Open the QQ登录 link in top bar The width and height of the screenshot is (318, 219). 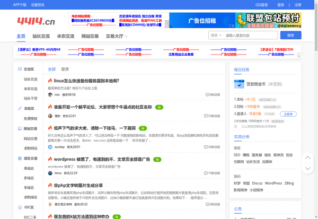click(261, 4)
